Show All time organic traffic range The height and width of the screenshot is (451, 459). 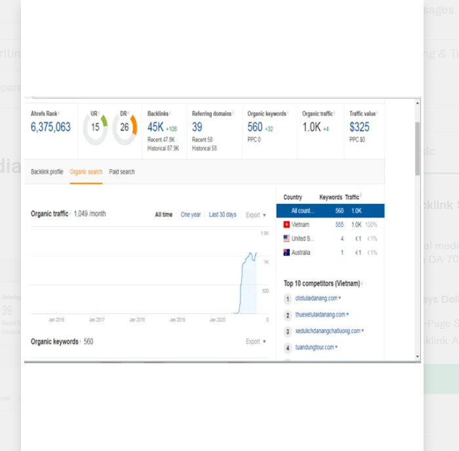[x=163, y=214]
